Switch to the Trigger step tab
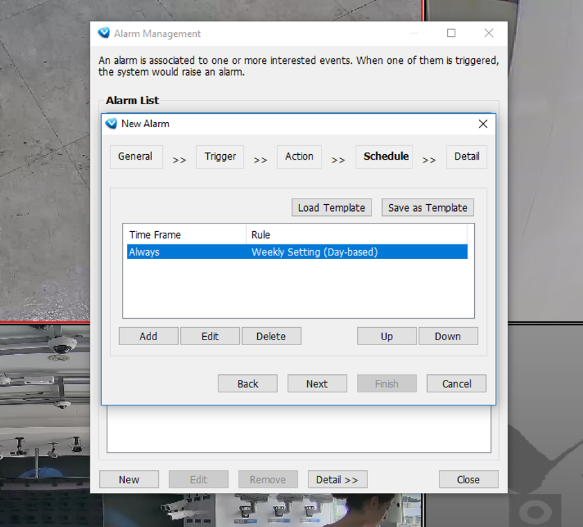 (x=220, y=156)
